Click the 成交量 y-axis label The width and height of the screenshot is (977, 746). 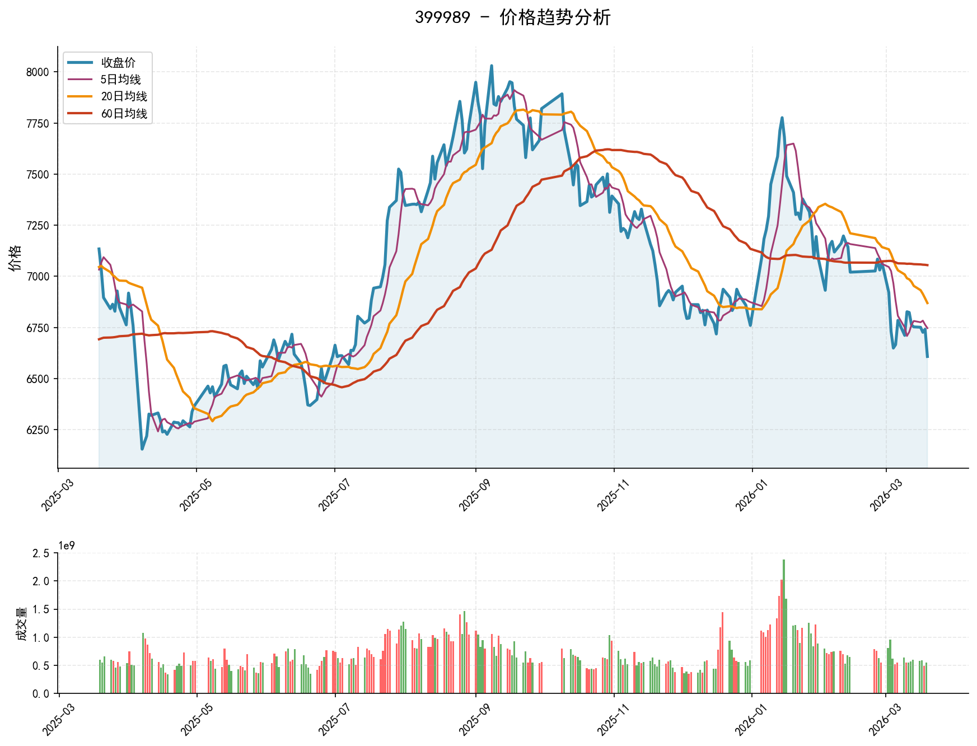pyautogui.click(x=21, y=623)
